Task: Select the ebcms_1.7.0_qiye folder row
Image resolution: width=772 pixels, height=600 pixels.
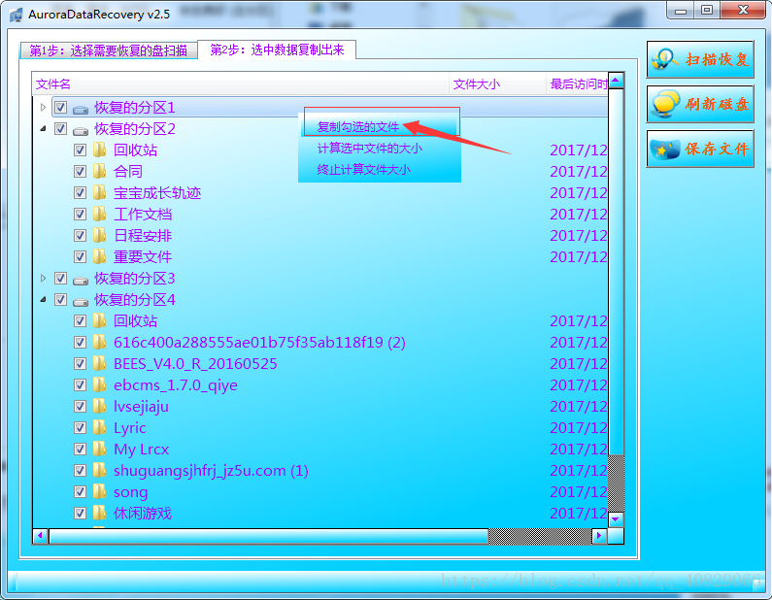Action: pyautogui.click(x=320, y=384)
